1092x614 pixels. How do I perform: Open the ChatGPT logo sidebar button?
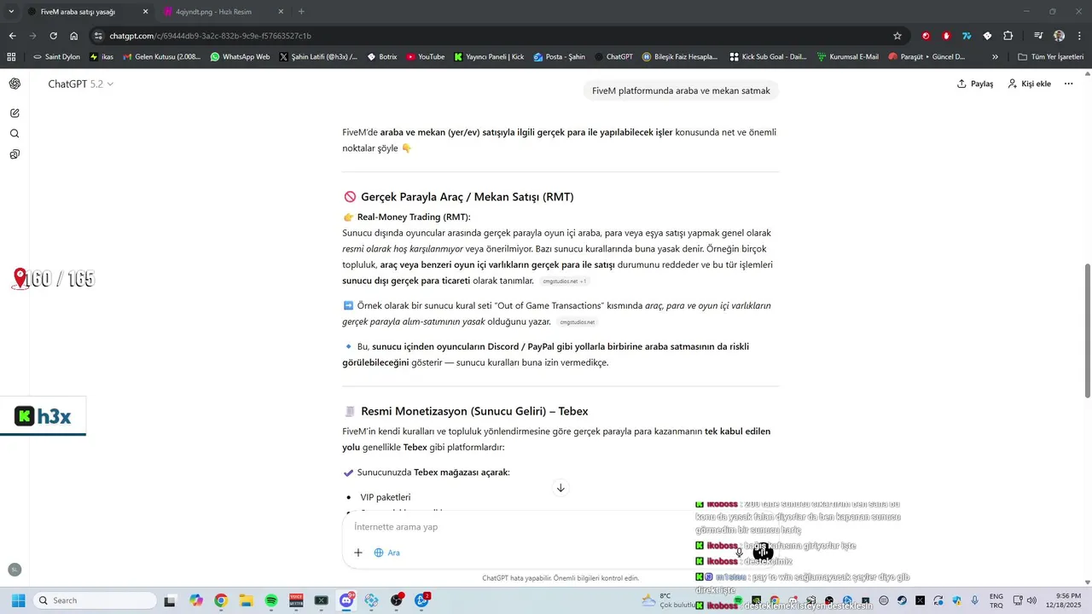click(x=15, y=84)
